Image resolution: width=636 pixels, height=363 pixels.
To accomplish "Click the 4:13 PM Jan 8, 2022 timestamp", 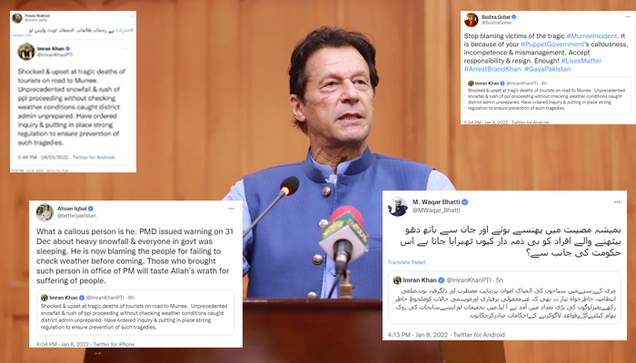I will pyautogui.click(x=418, y=335).
